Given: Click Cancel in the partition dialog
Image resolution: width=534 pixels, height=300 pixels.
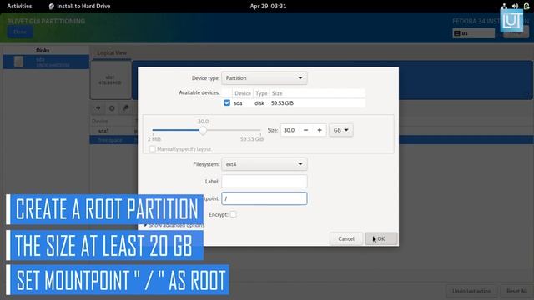Looking at the screenshot, I should [x=346, y=238].
